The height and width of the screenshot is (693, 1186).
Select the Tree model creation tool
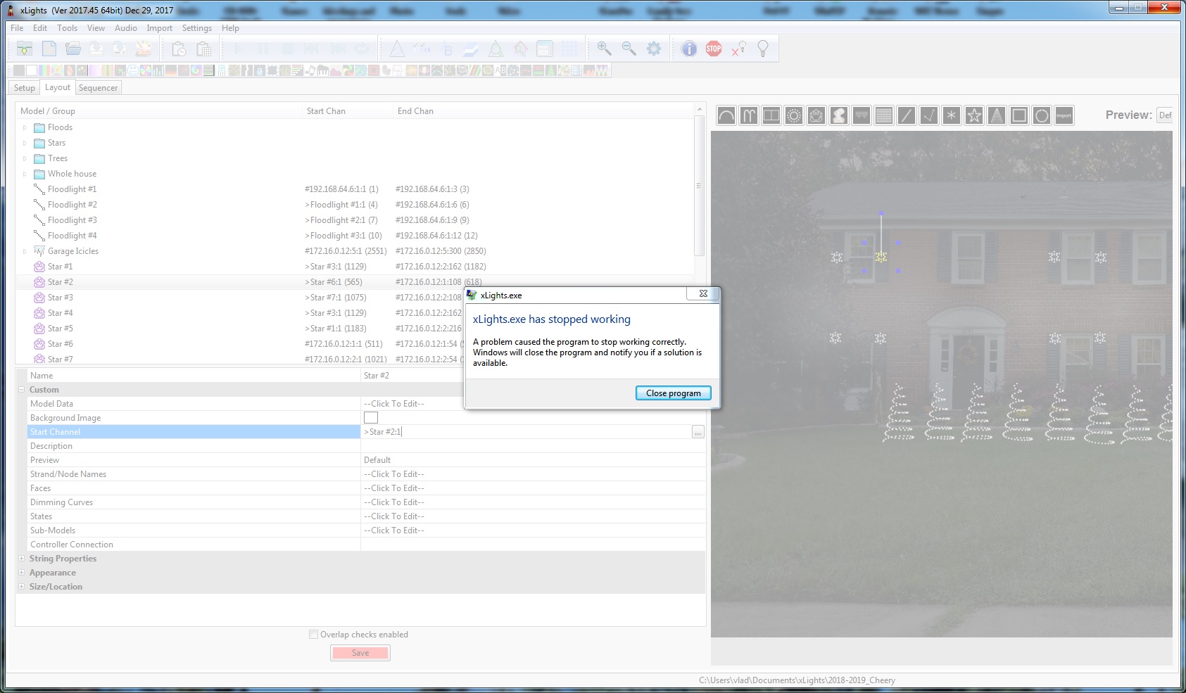(997, 115)
